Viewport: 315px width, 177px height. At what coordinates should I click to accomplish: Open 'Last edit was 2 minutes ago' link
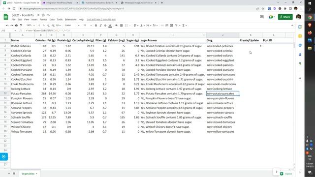[x=101, y=20]
